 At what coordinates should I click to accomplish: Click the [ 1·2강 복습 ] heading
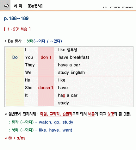(x=17, y=29)
